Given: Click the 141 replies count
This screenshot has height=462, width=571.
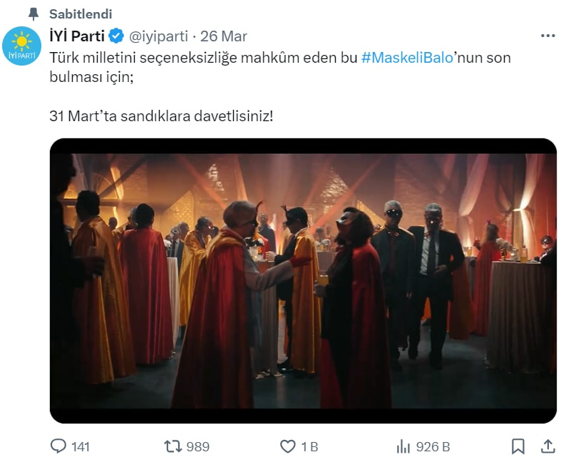Looking at the screenshot, I should coord(81,447).
